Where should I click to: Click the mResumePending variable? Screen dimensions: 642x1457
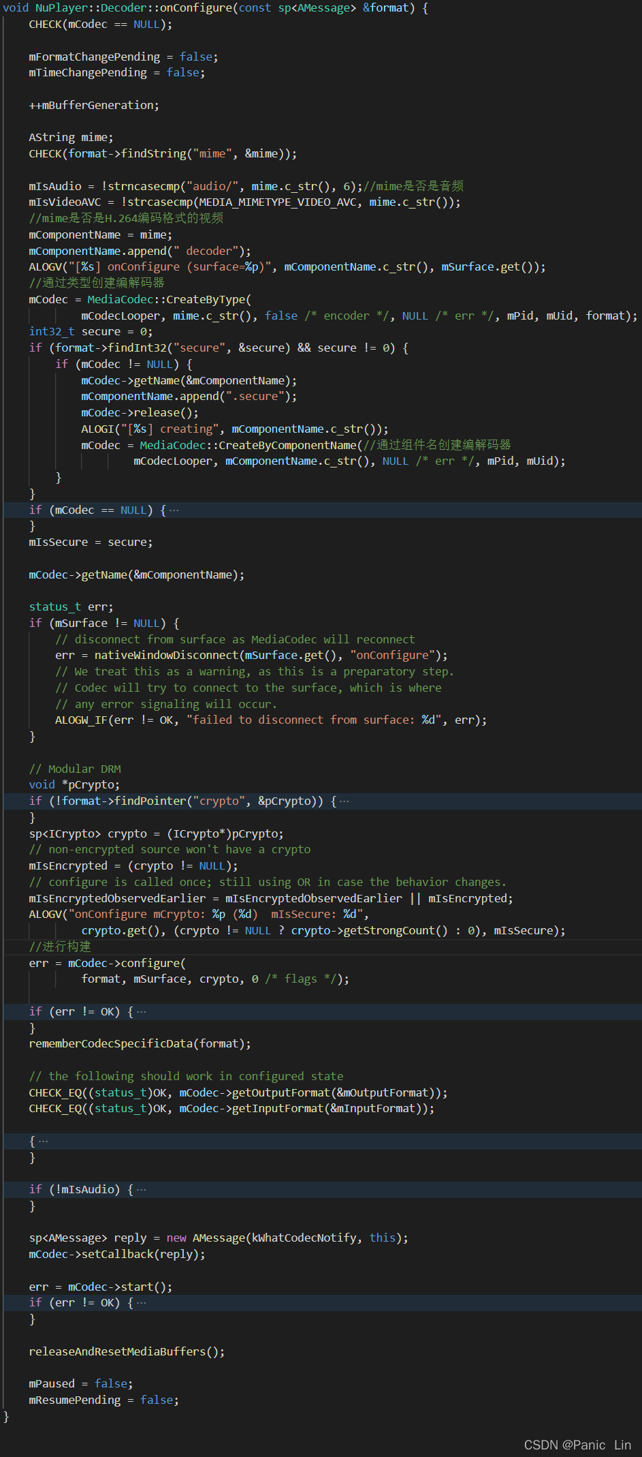[x=74, y=1400]
